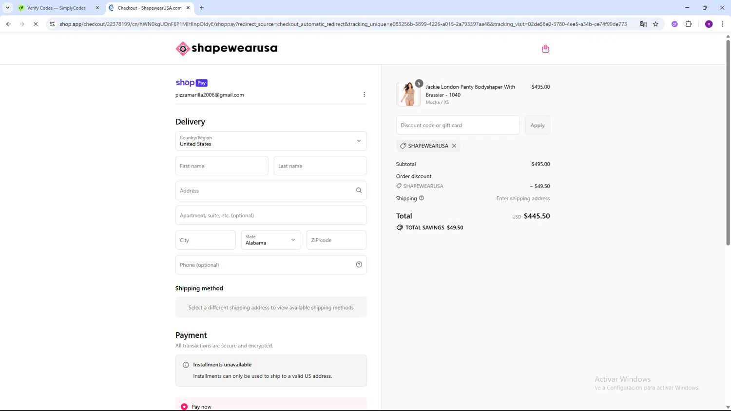
Task: Click the Apartment, suite, etc. field
Action: (x=271, y=215)
